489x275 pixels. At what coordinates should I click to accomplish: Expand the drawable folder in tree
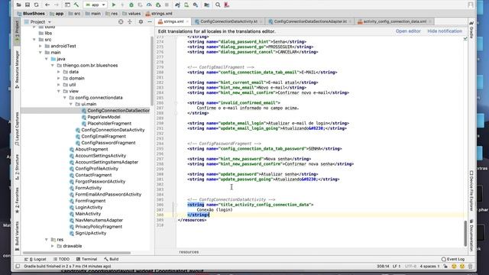[53, 246]
